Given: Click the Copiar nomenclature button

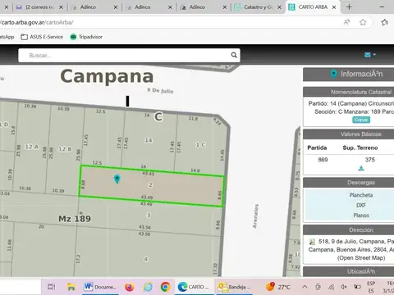Looking at the screenshot, I should [x=361, y=120].
